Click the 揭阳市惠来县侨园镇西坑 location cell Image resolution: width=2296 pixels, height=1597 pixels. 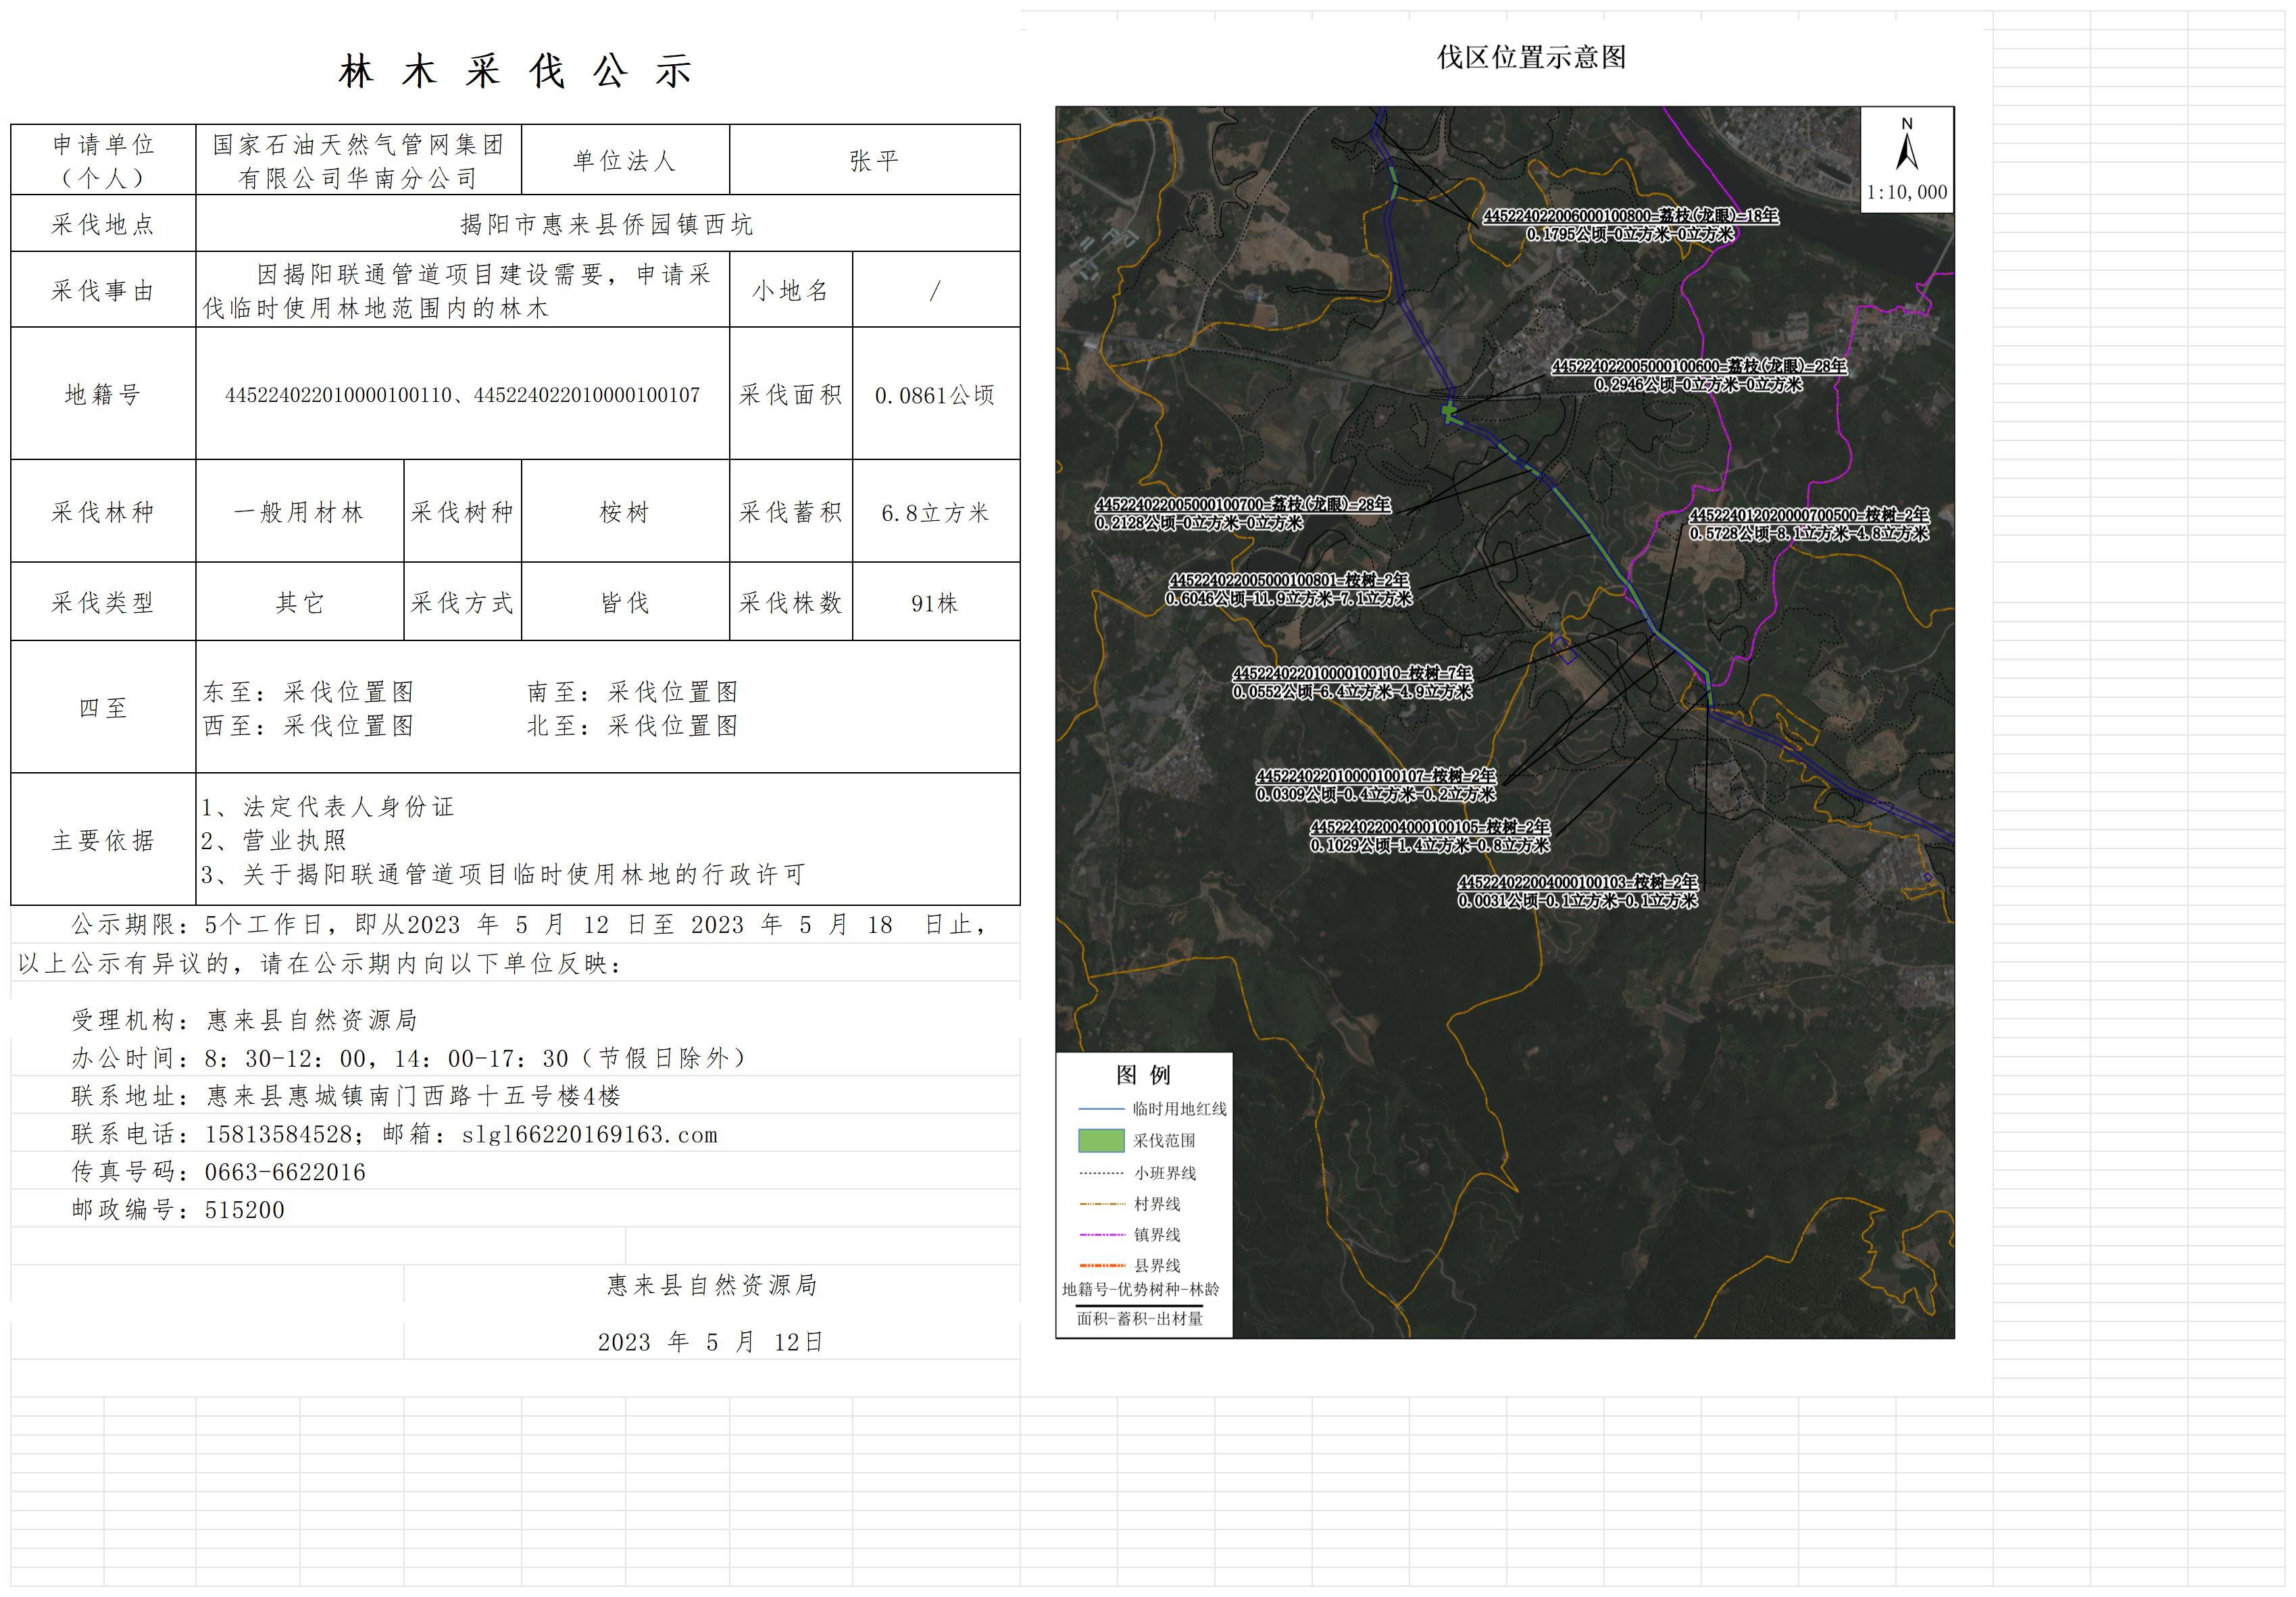(x=607, y=224)
